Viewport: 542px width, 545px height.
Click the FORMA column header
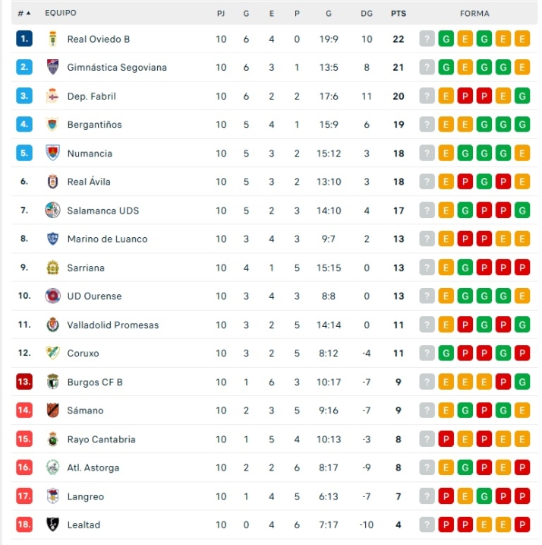pos(474,13)
